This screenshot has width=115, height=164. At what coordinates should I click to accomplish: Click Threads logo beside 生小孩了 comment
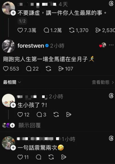[111, 96]
